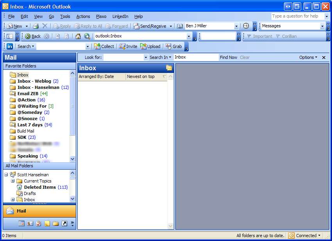This screenshot has height=241, width=332.
Task: Click the folder icon in the Inbox header
Action: (169, 68)
